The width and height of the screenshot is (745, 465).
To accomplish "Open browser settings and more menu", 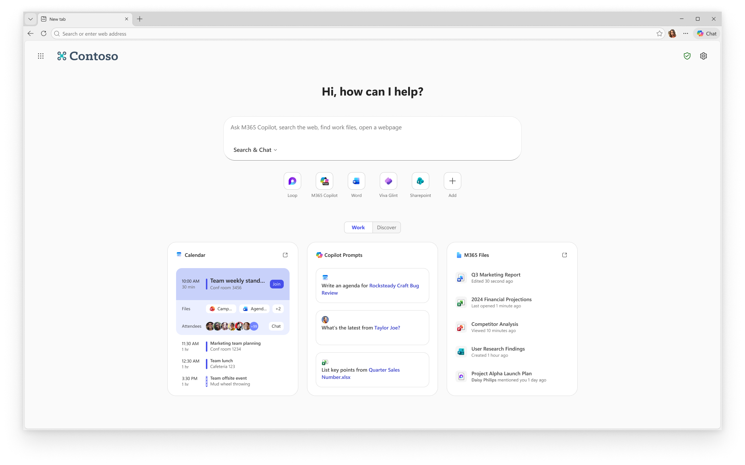I will coord(686,33).
